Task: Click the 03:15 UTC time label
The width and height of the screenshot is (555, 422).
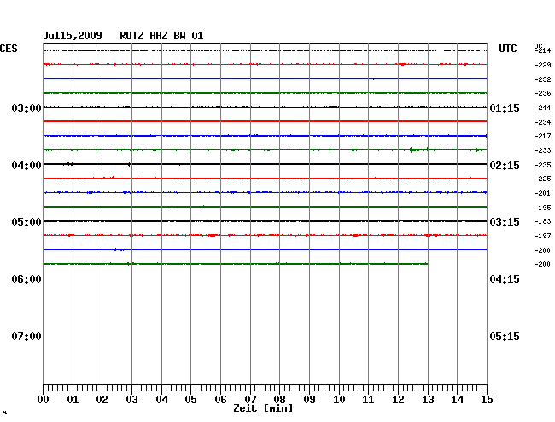Action: tap(505, 222)
